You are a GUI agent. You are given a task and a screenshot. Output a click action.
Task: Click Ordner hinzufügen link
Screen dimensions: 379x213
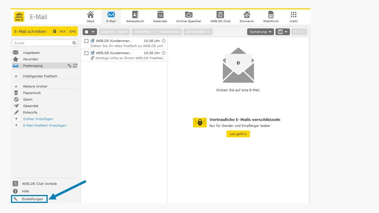click(x=38, y=119)
